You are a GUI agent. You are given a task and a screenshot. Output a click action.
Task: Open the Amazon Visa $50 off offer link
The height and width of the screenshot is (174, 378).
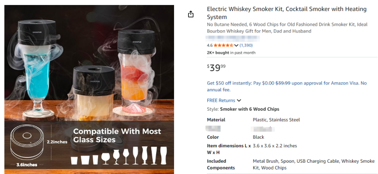click(287, 86)
